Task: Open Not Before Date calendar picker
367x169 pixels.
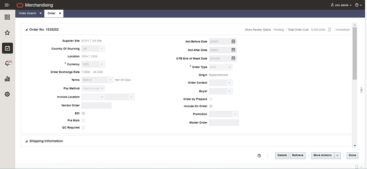Action: point(233,41)
